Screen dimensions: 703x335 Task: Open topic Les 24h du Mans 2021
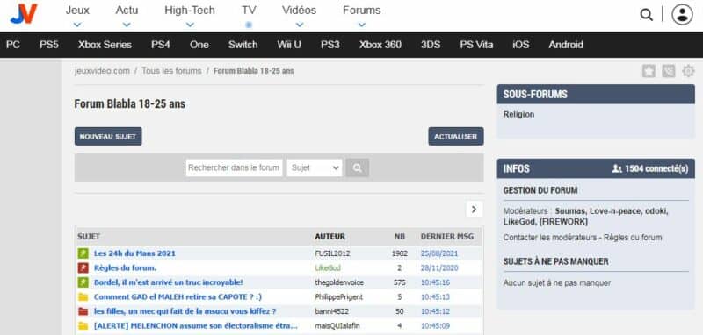(135, 253)
